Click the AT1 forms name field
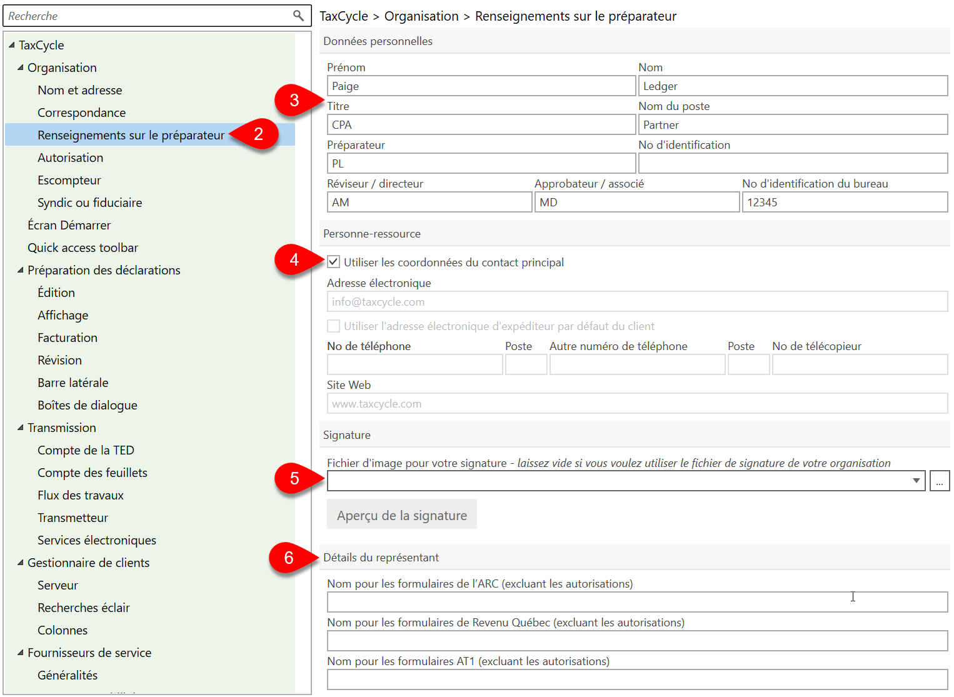 pos(638,679)
